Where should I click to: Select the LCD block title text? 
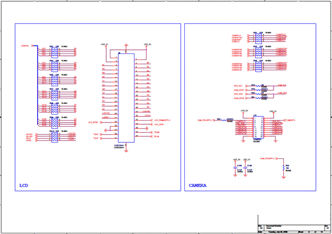pos(24,185)
